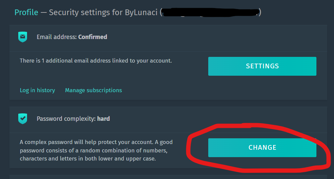Click the password checkmark shield icon
The image size is (334, 179).
22,118
